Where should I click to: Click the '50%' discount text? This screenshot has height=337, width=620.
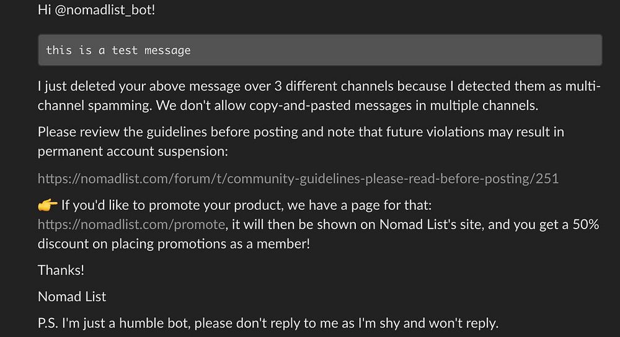pos(586,224)
